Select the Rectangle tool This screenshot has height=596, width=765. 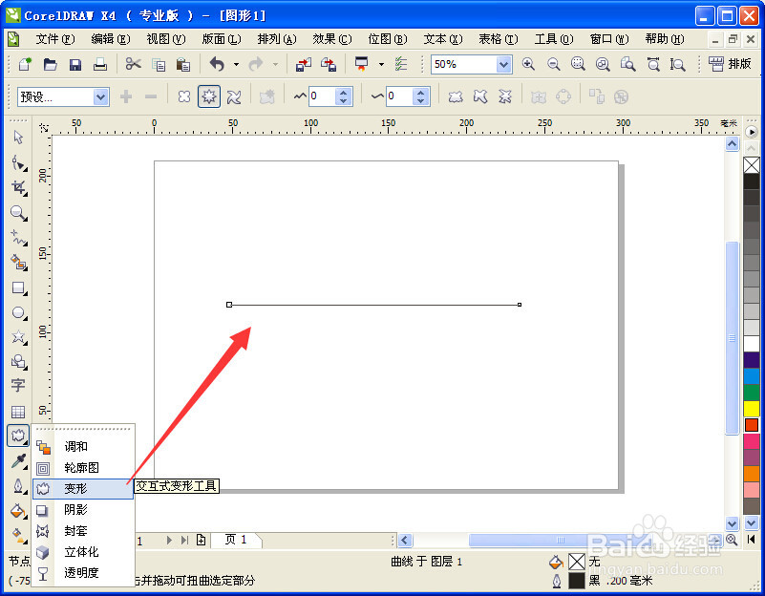(x=18, y=287)
